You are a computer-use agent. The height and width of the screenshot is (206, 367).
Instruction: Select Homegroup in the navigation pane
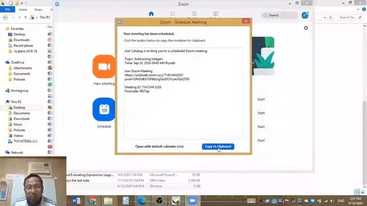pos(19,90)
